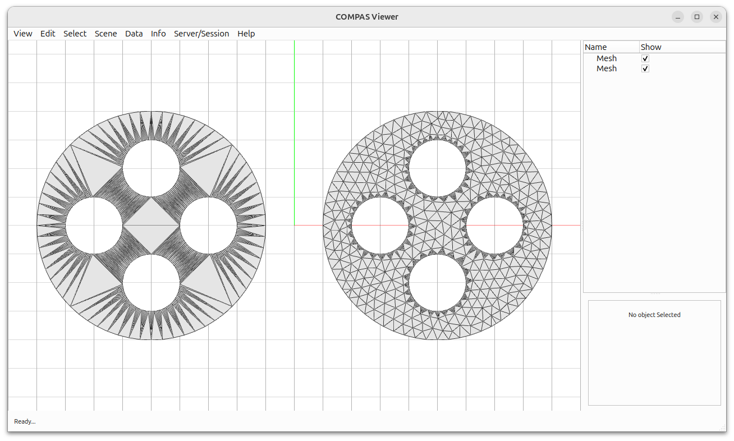
Task: Open the View menu
Action: (x=22, y=34)
